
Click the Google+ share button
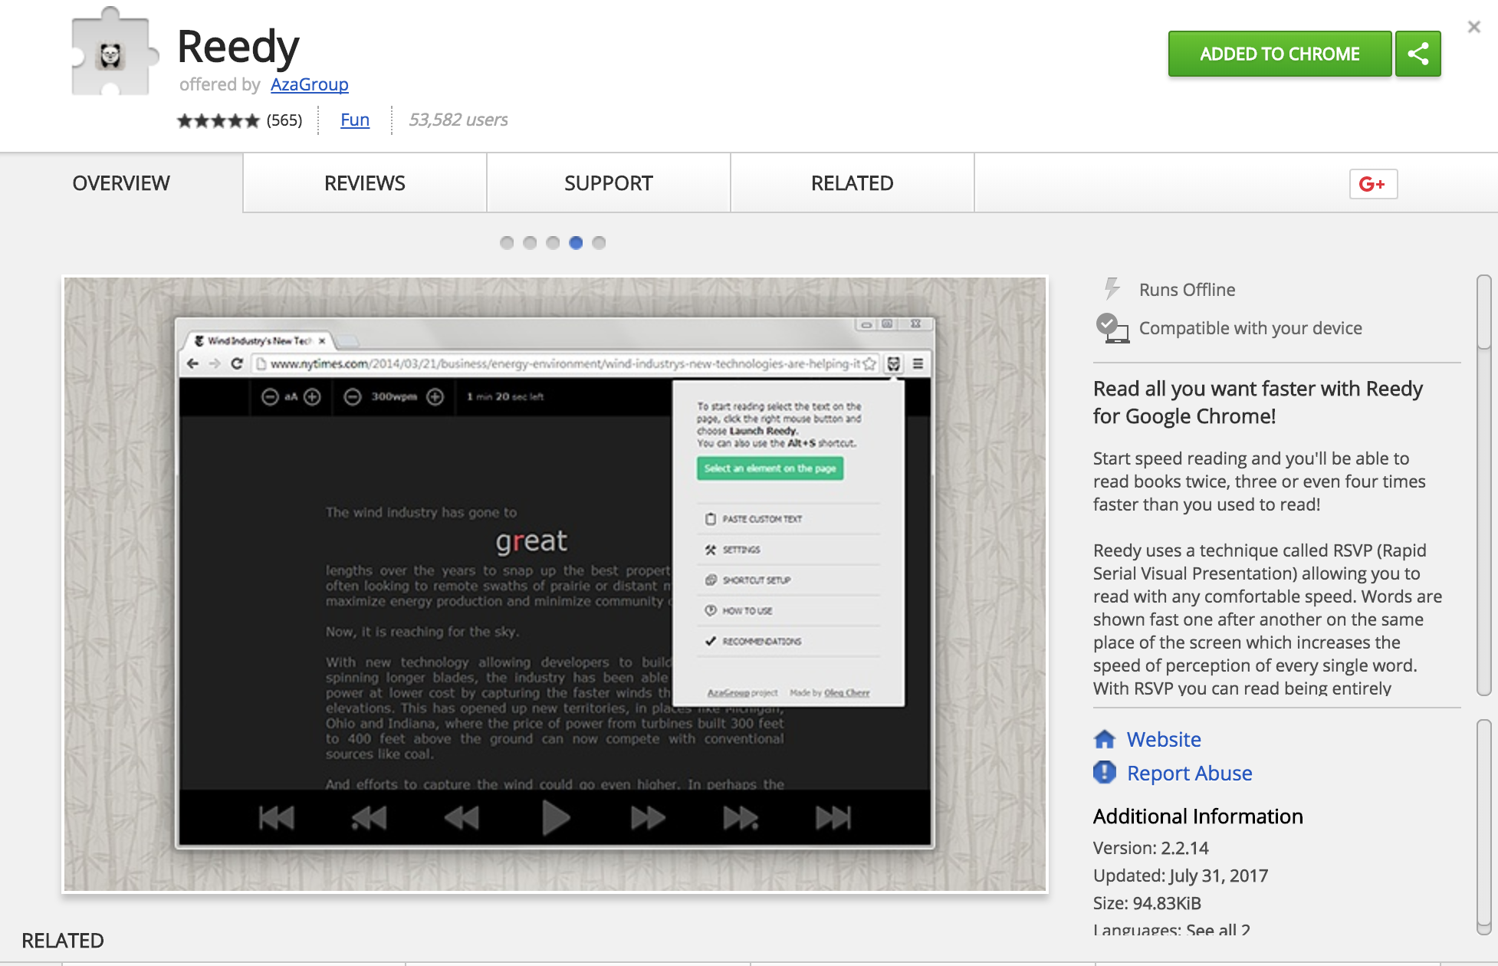tap(1373, 184)
